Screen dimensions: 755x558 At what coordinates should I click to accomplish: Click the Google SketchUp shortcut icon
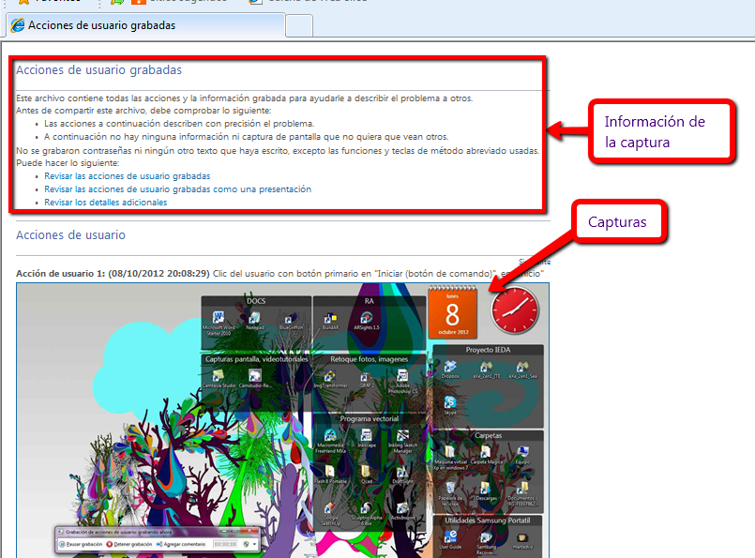click(x=330, y=508)
